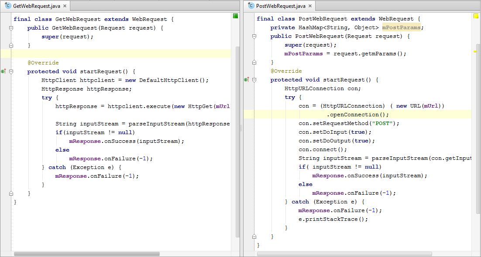The width and height of the screenshot is (481, 257).
Task: Click highlighted mPostParams in the HashMap declaration
Action: pyautogui.click(x=402, y=27)
